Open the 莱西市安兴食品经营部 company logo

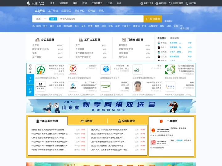pyautogui.click(x=170, y=86)
